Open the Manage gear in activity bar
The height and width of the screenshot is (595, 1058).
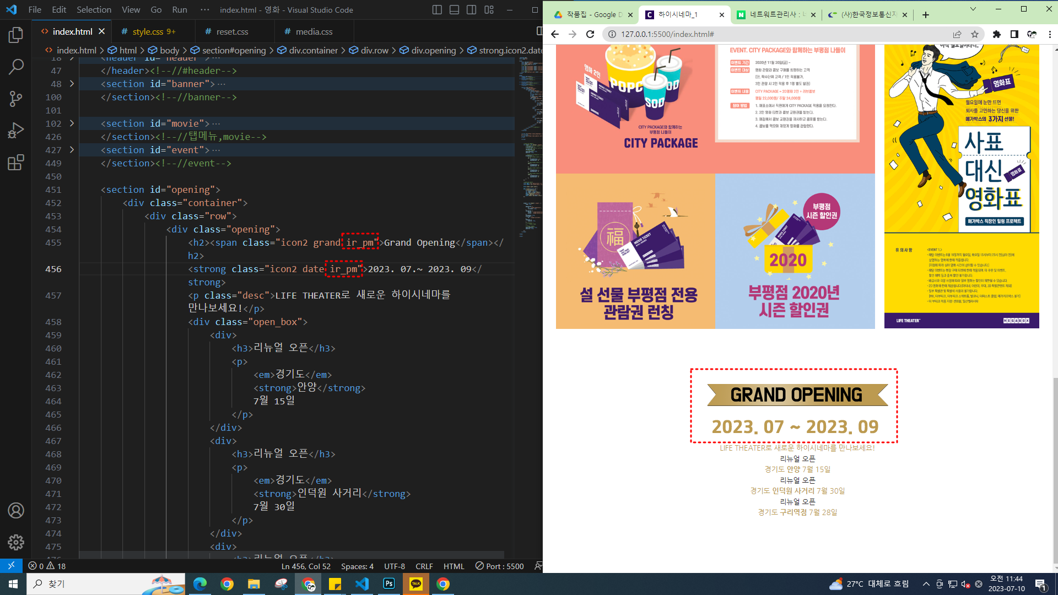[x=15, y=542]
